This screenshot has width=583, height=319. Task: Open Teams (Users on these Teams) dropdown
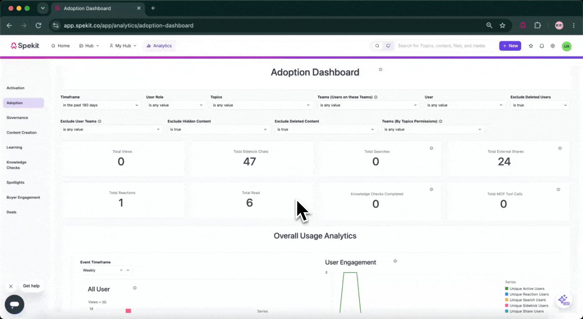(x=368, y=105)
